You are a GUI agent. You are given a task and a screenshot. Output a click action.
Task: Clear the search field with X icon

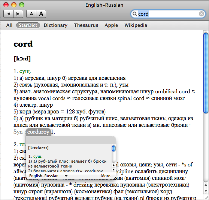(201, 14)
